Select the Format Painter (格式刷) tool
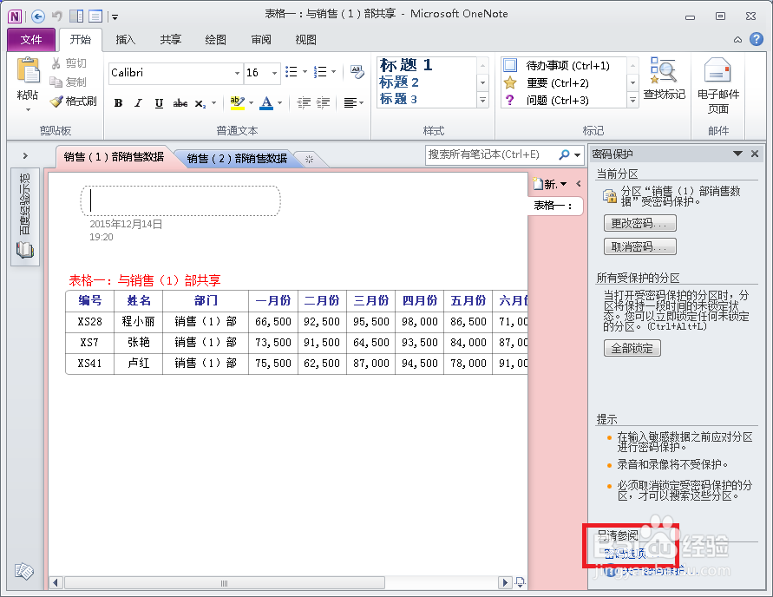Image resolution: width=773 pixels, height=597 pixels. 75,101
